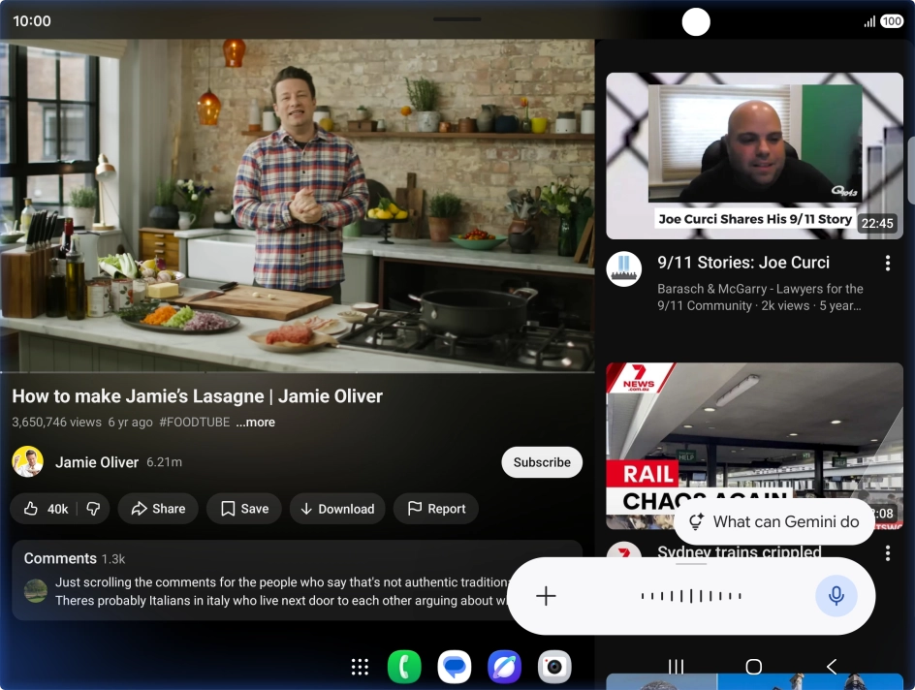Click the 9/11 Stories: Joe Curci title
Image resolution: width=915 pixels, height=690 pixels.
pos(742,263)
